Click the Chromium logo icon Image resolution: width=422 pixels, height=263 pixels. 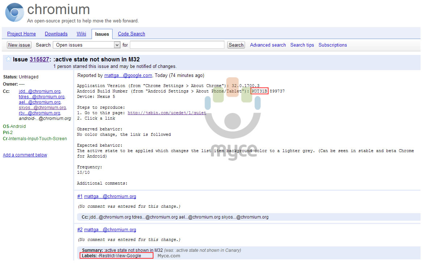(14, 13)
